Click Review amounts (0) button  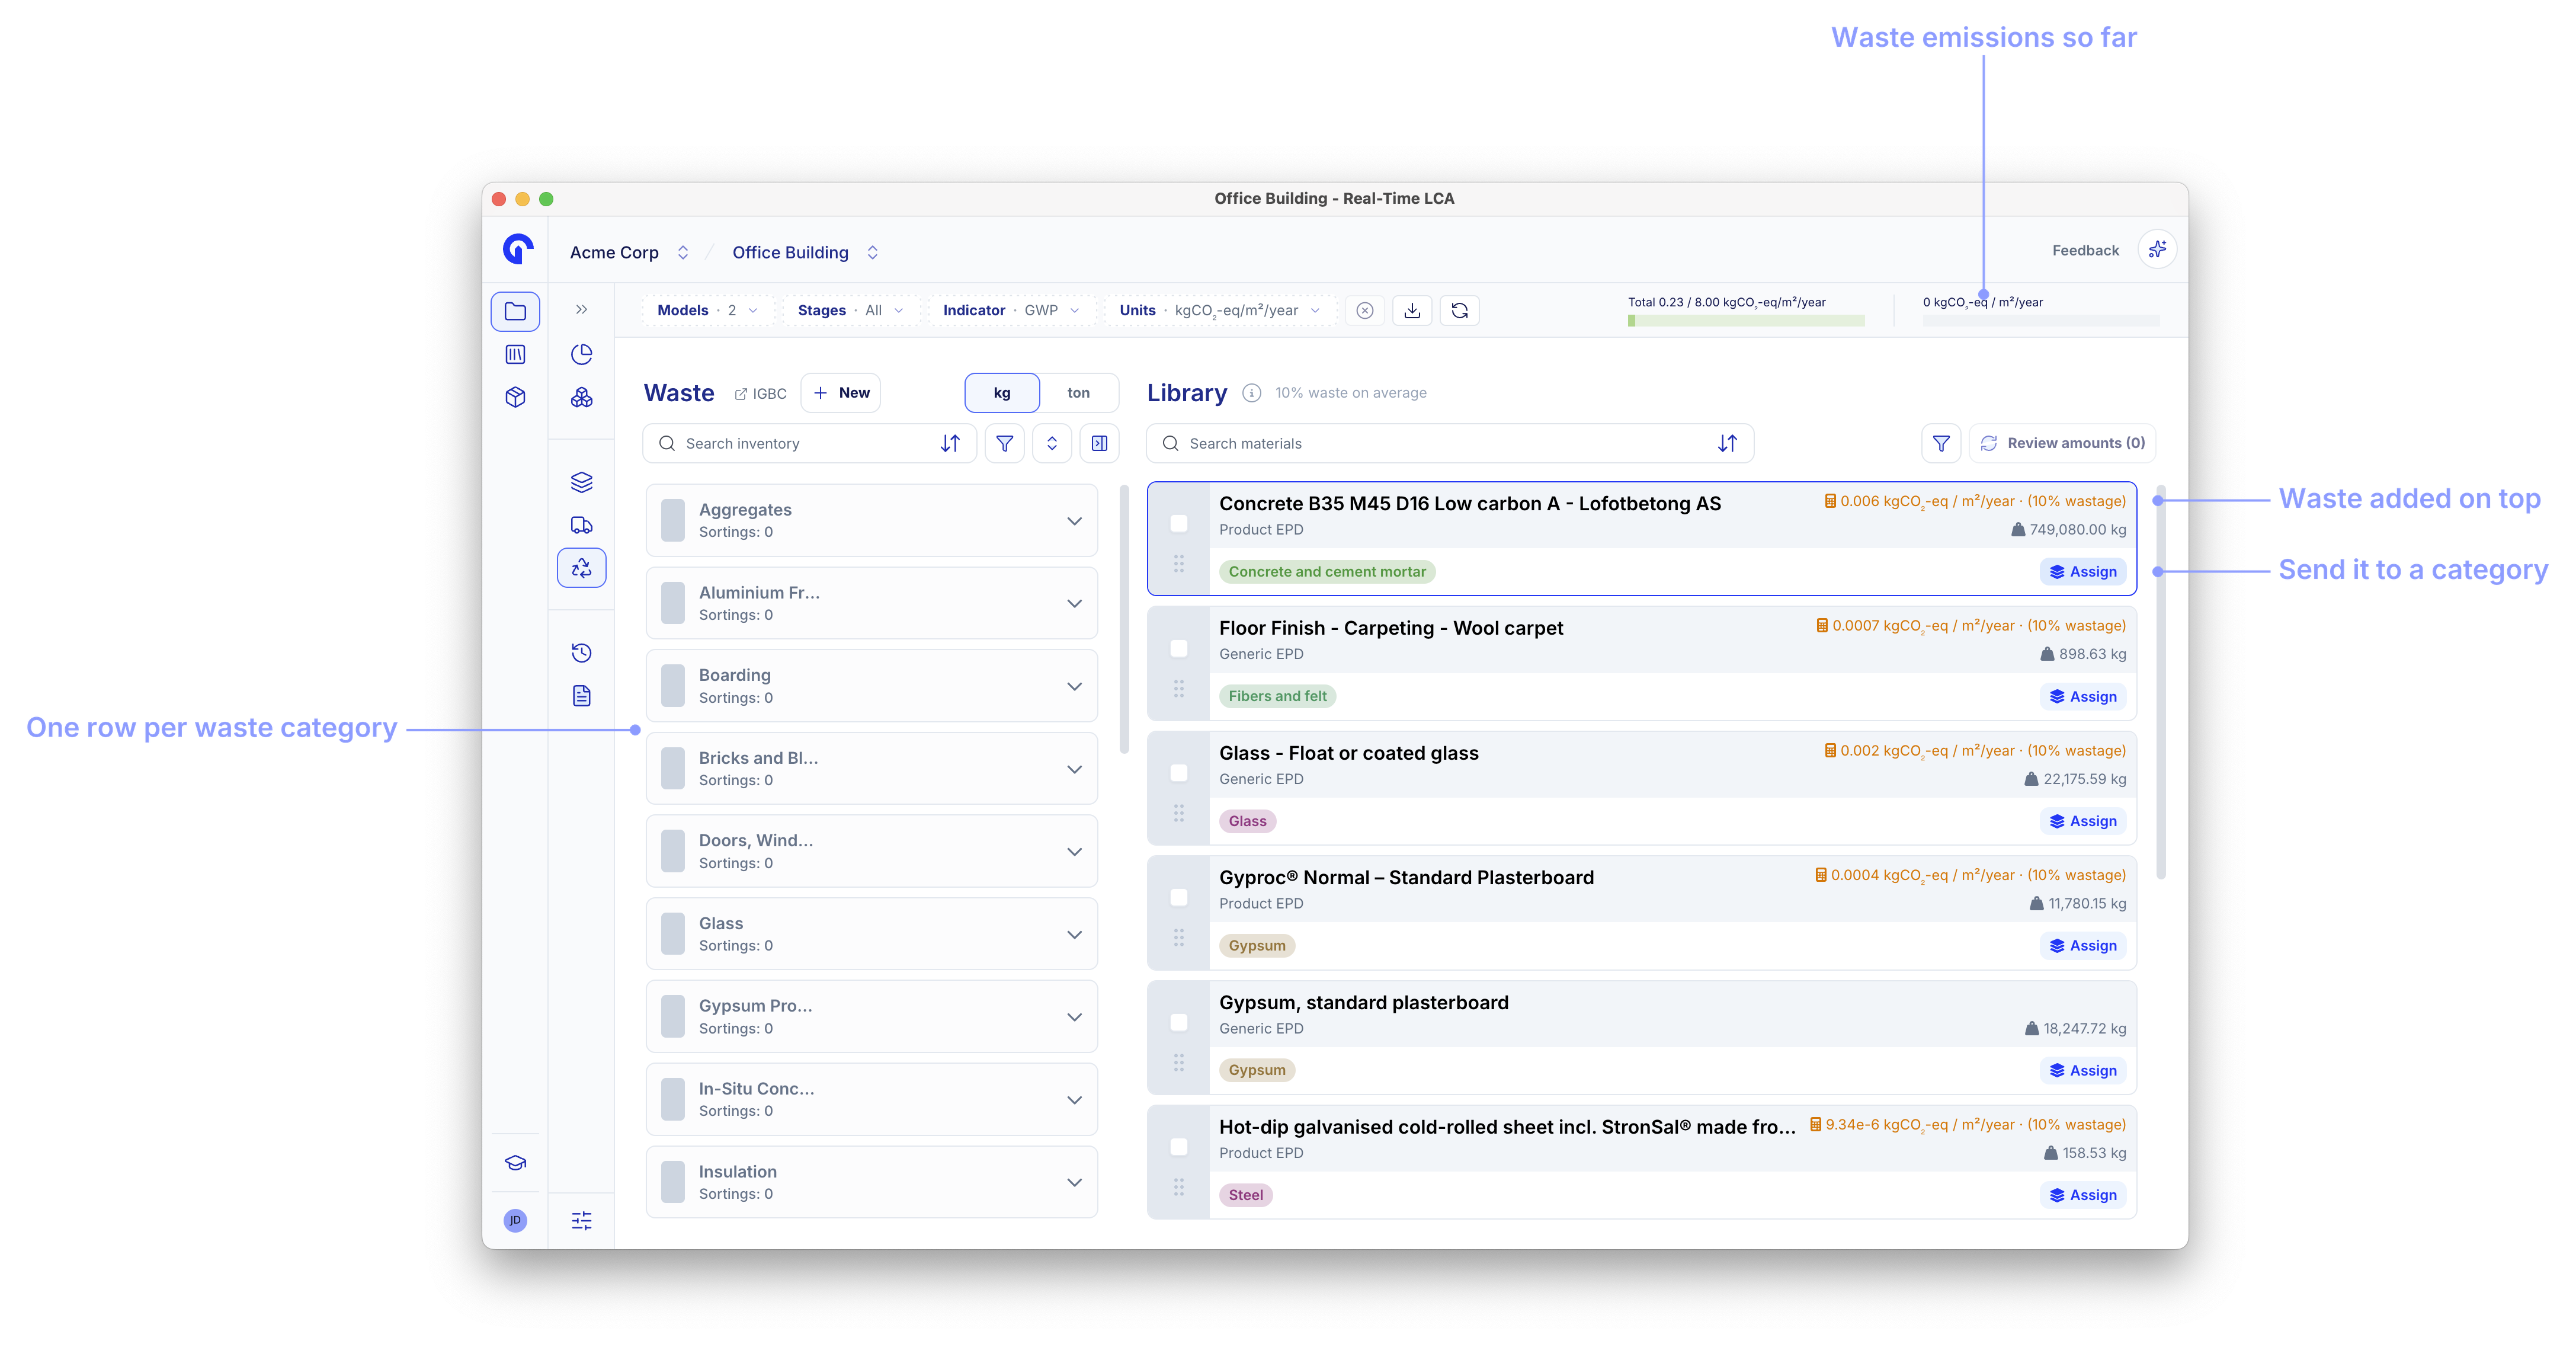pyautogui.click(x=2063, y=443)
